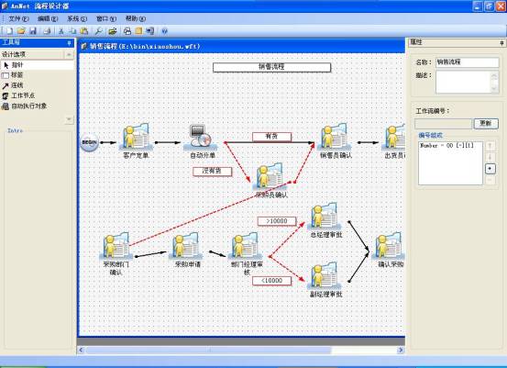The width and height of the screenshot is (507, 368).
Task: Pin the 属性 properties panel
Action: point(501,43)
